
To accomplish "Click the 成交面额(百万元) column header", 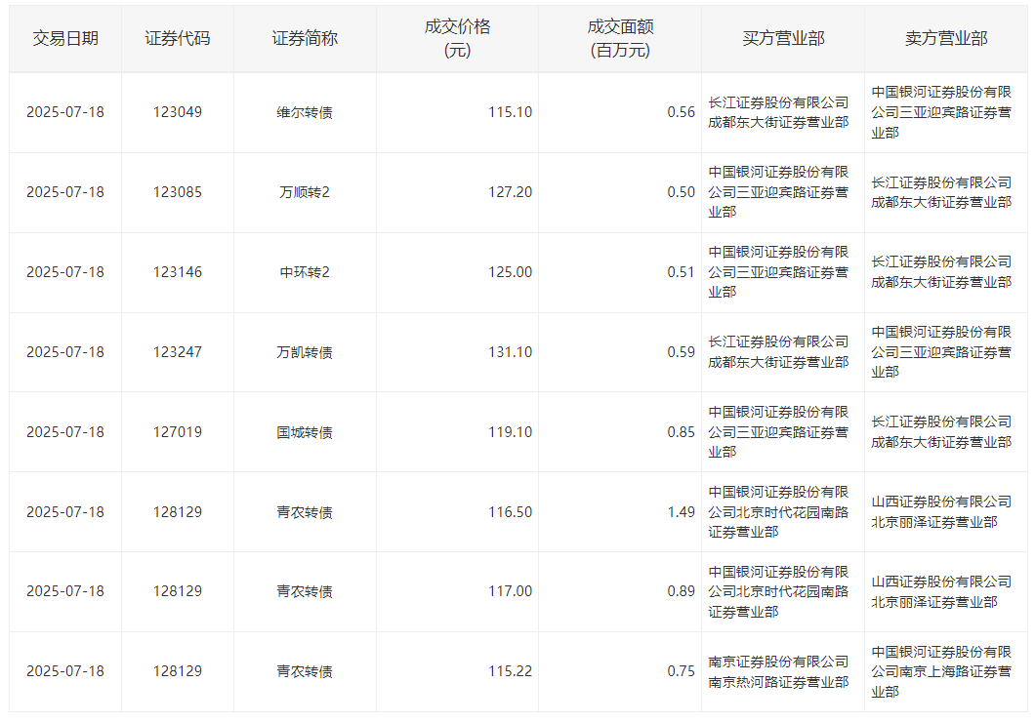I will (620, 38).
